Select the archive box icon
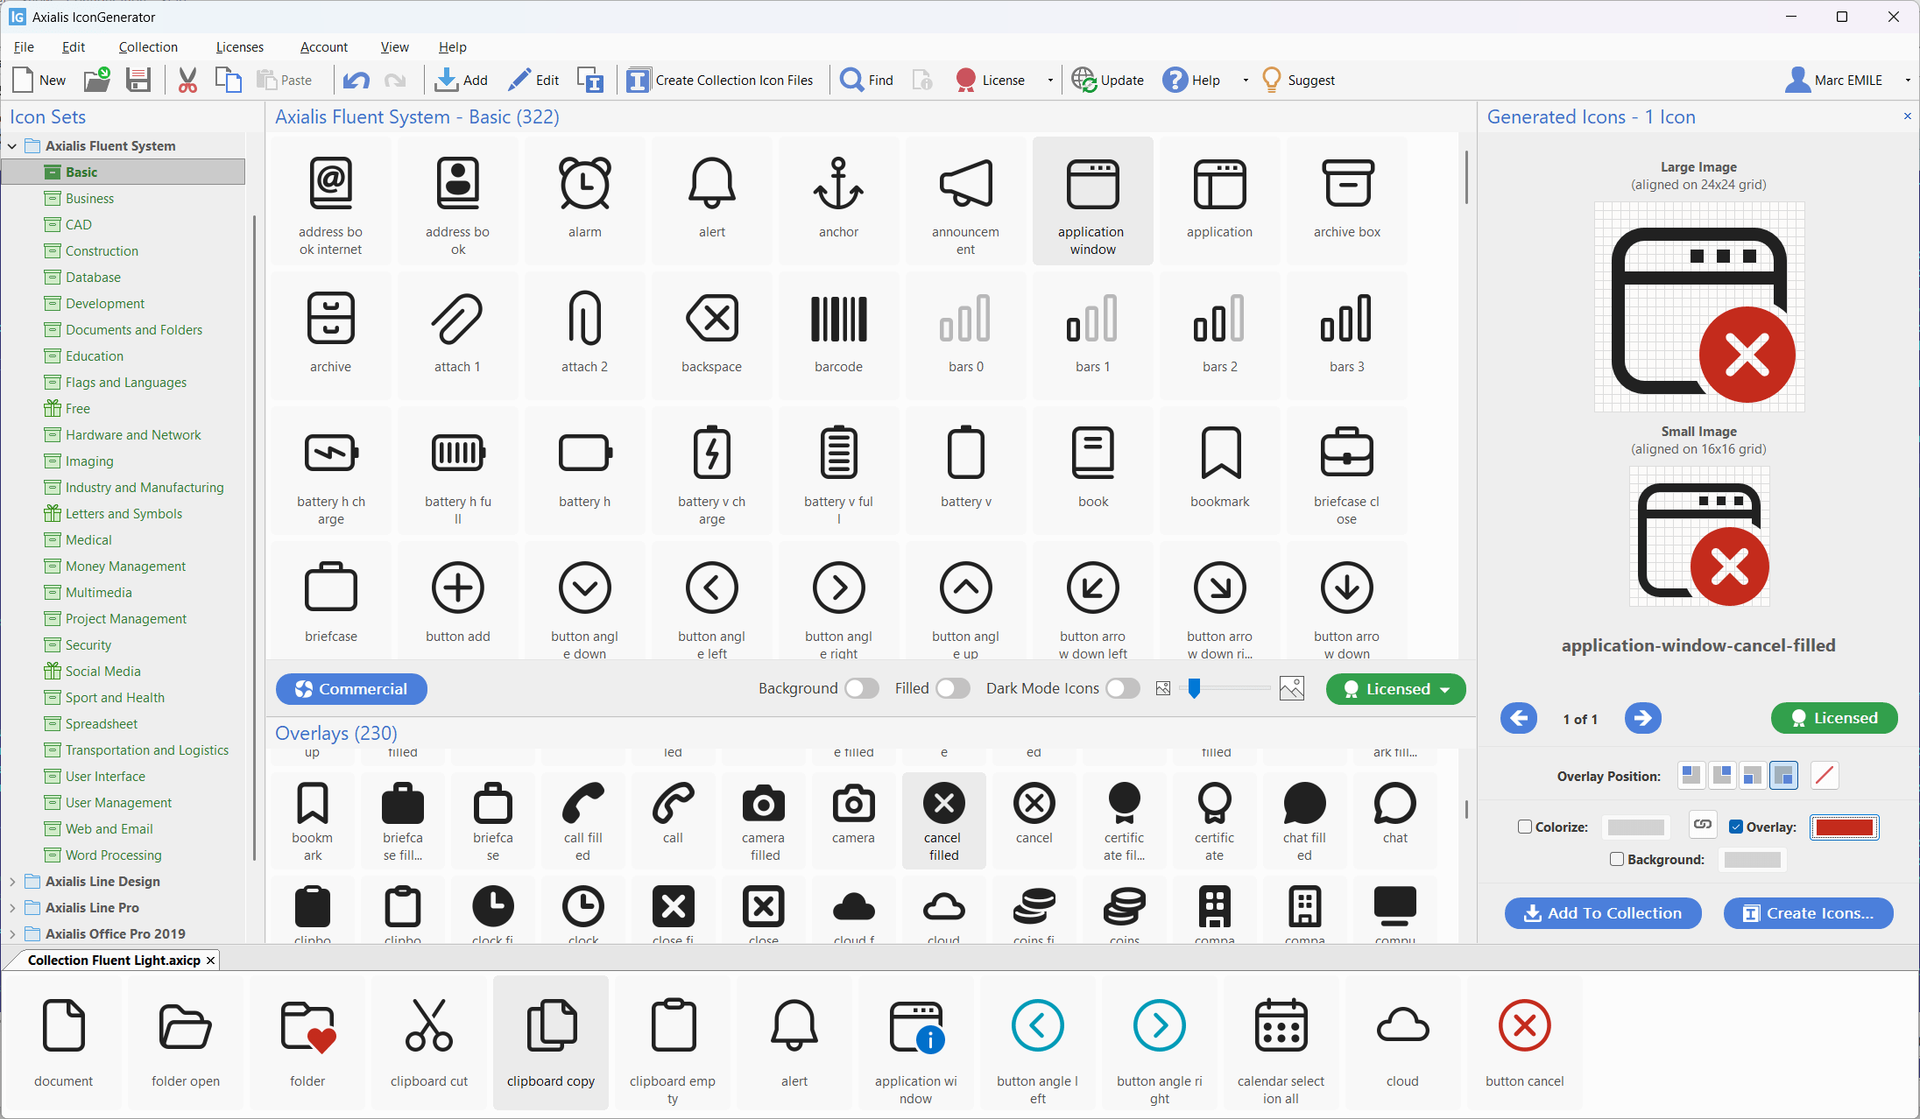1920x1119 pixels. coord(1347,200)
